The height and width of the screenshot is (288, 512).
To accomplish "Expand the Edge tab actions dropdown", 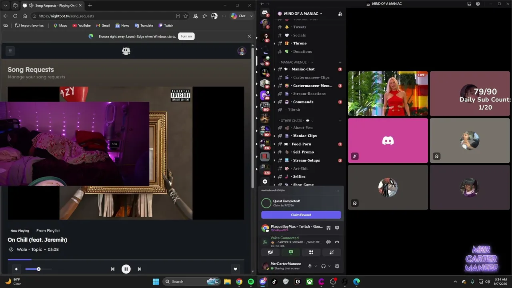I will (x=6, y=6).
